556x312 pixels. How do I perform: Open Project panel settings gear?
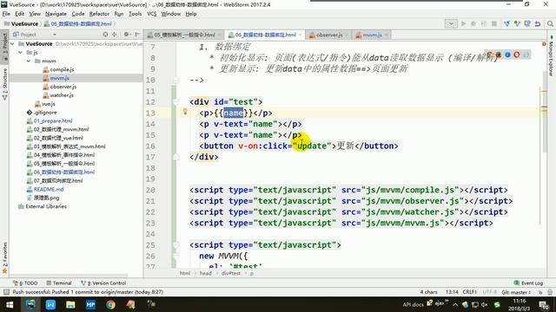coord(126,35)
